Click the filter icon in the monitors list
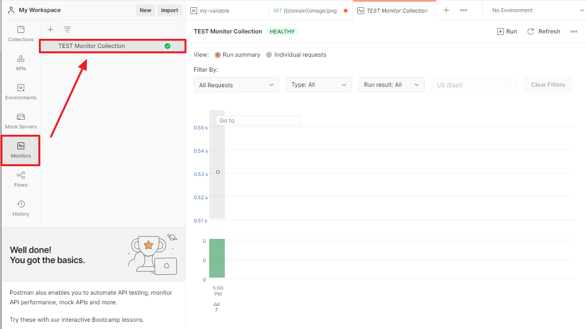The width and height of the screenshot is (586, 329). [x=67, y=30]
